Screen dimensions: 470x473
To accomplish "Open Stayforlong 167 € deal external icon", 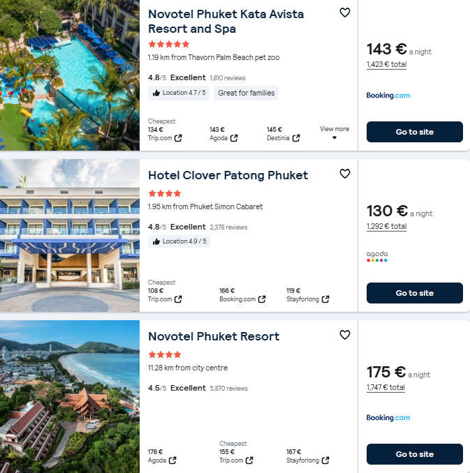I will tap(325, 460).
